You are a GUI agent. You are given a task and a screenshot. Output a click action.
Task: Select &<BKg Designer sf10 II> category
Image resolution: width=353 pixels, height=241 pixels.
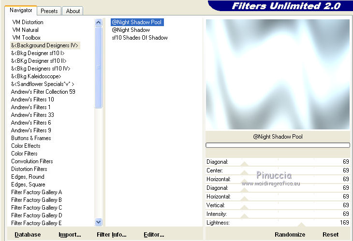coord(39,61)
